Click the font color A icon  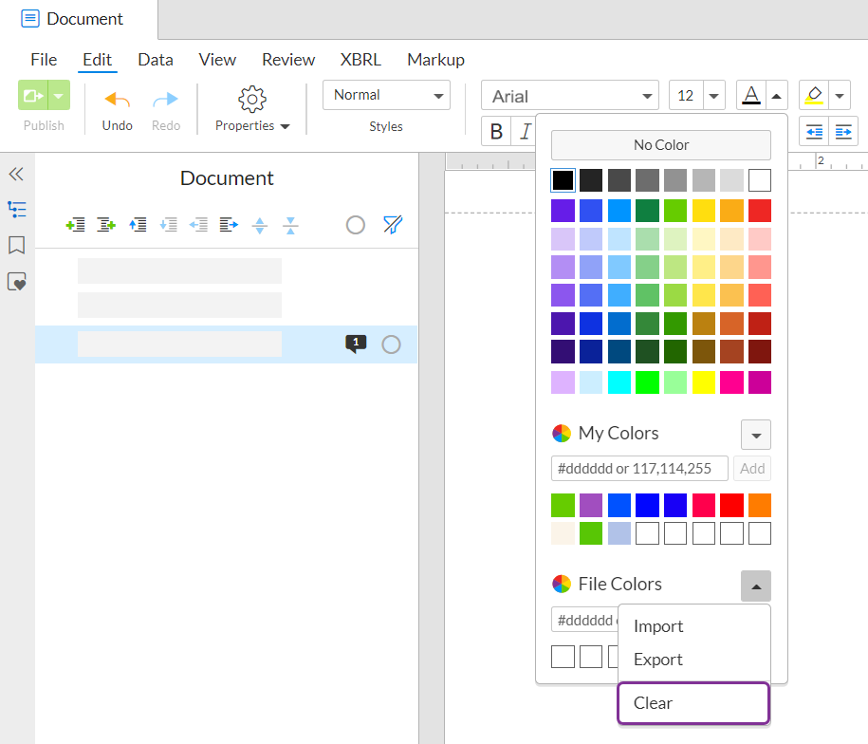[751, 95]
